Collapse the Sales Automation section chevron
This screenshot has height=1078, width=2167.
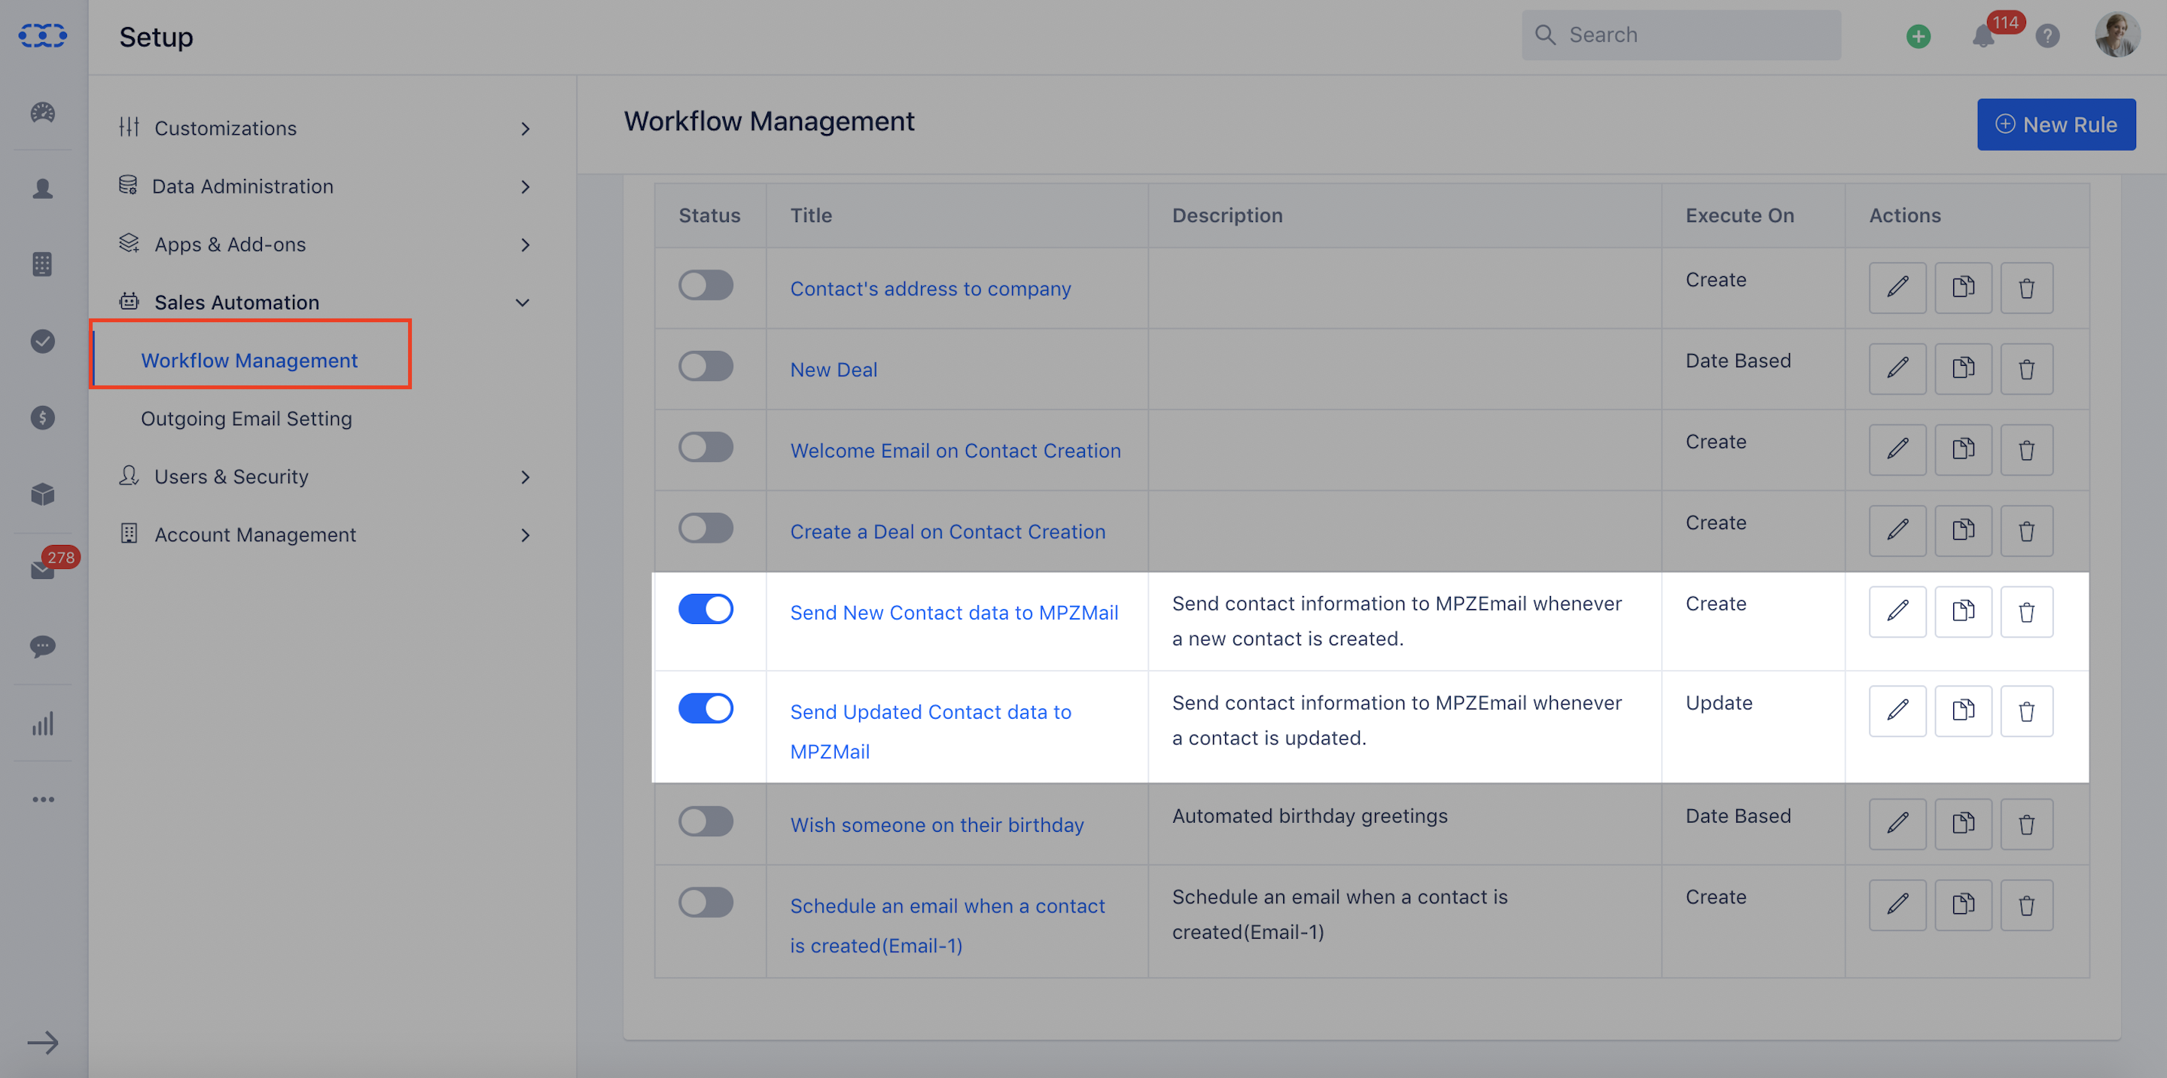[x=523, y=303]
